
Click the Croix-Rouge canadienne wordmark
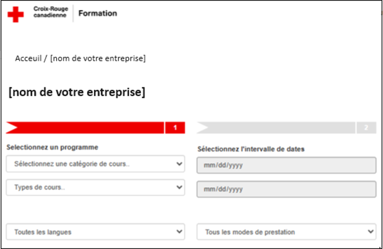51,12
